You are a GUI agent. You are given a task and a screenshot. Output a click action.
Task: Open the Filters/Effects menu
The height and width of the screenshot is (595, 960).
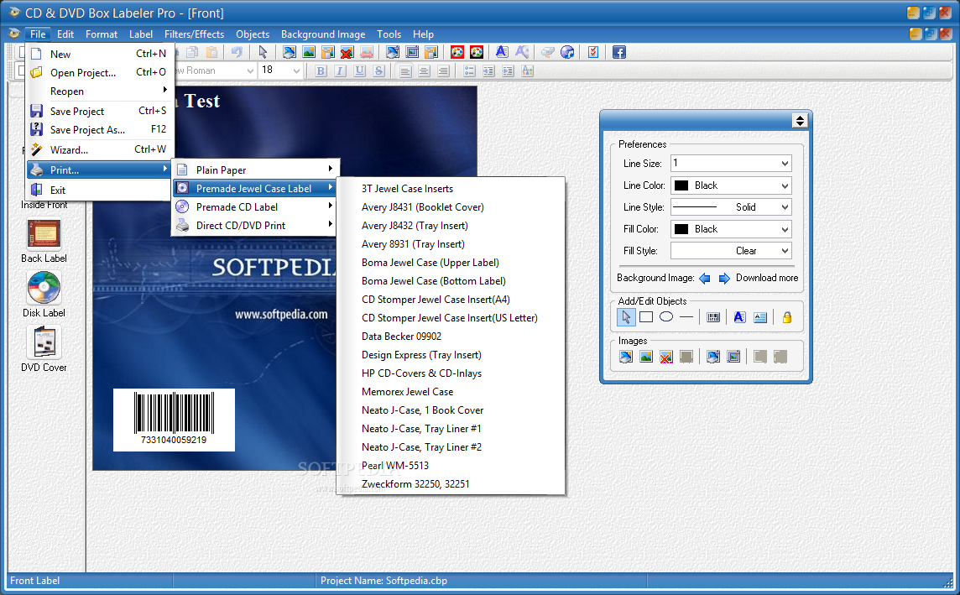point(194,34)
